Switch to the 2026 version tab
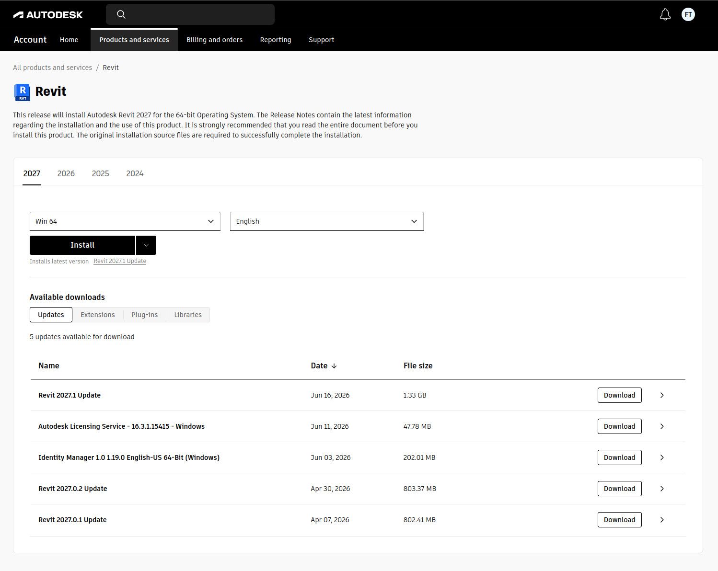718x571 pixels. 66,173
